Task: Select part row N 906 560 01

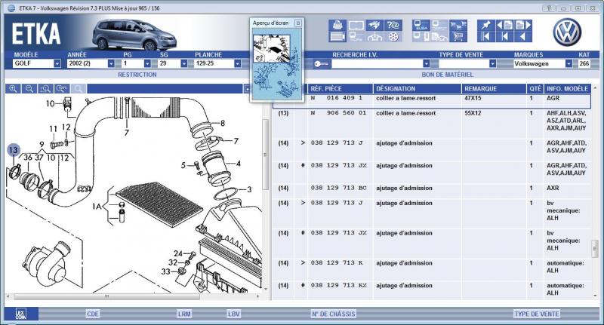Action: point(432,124)
